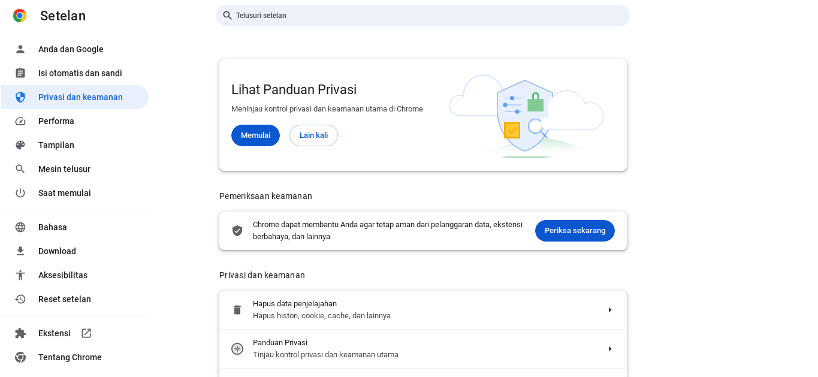The width and height of the screenshot is (818, 377).
Task: Go to the Performa settings page
Action: (x=74, y=121)
